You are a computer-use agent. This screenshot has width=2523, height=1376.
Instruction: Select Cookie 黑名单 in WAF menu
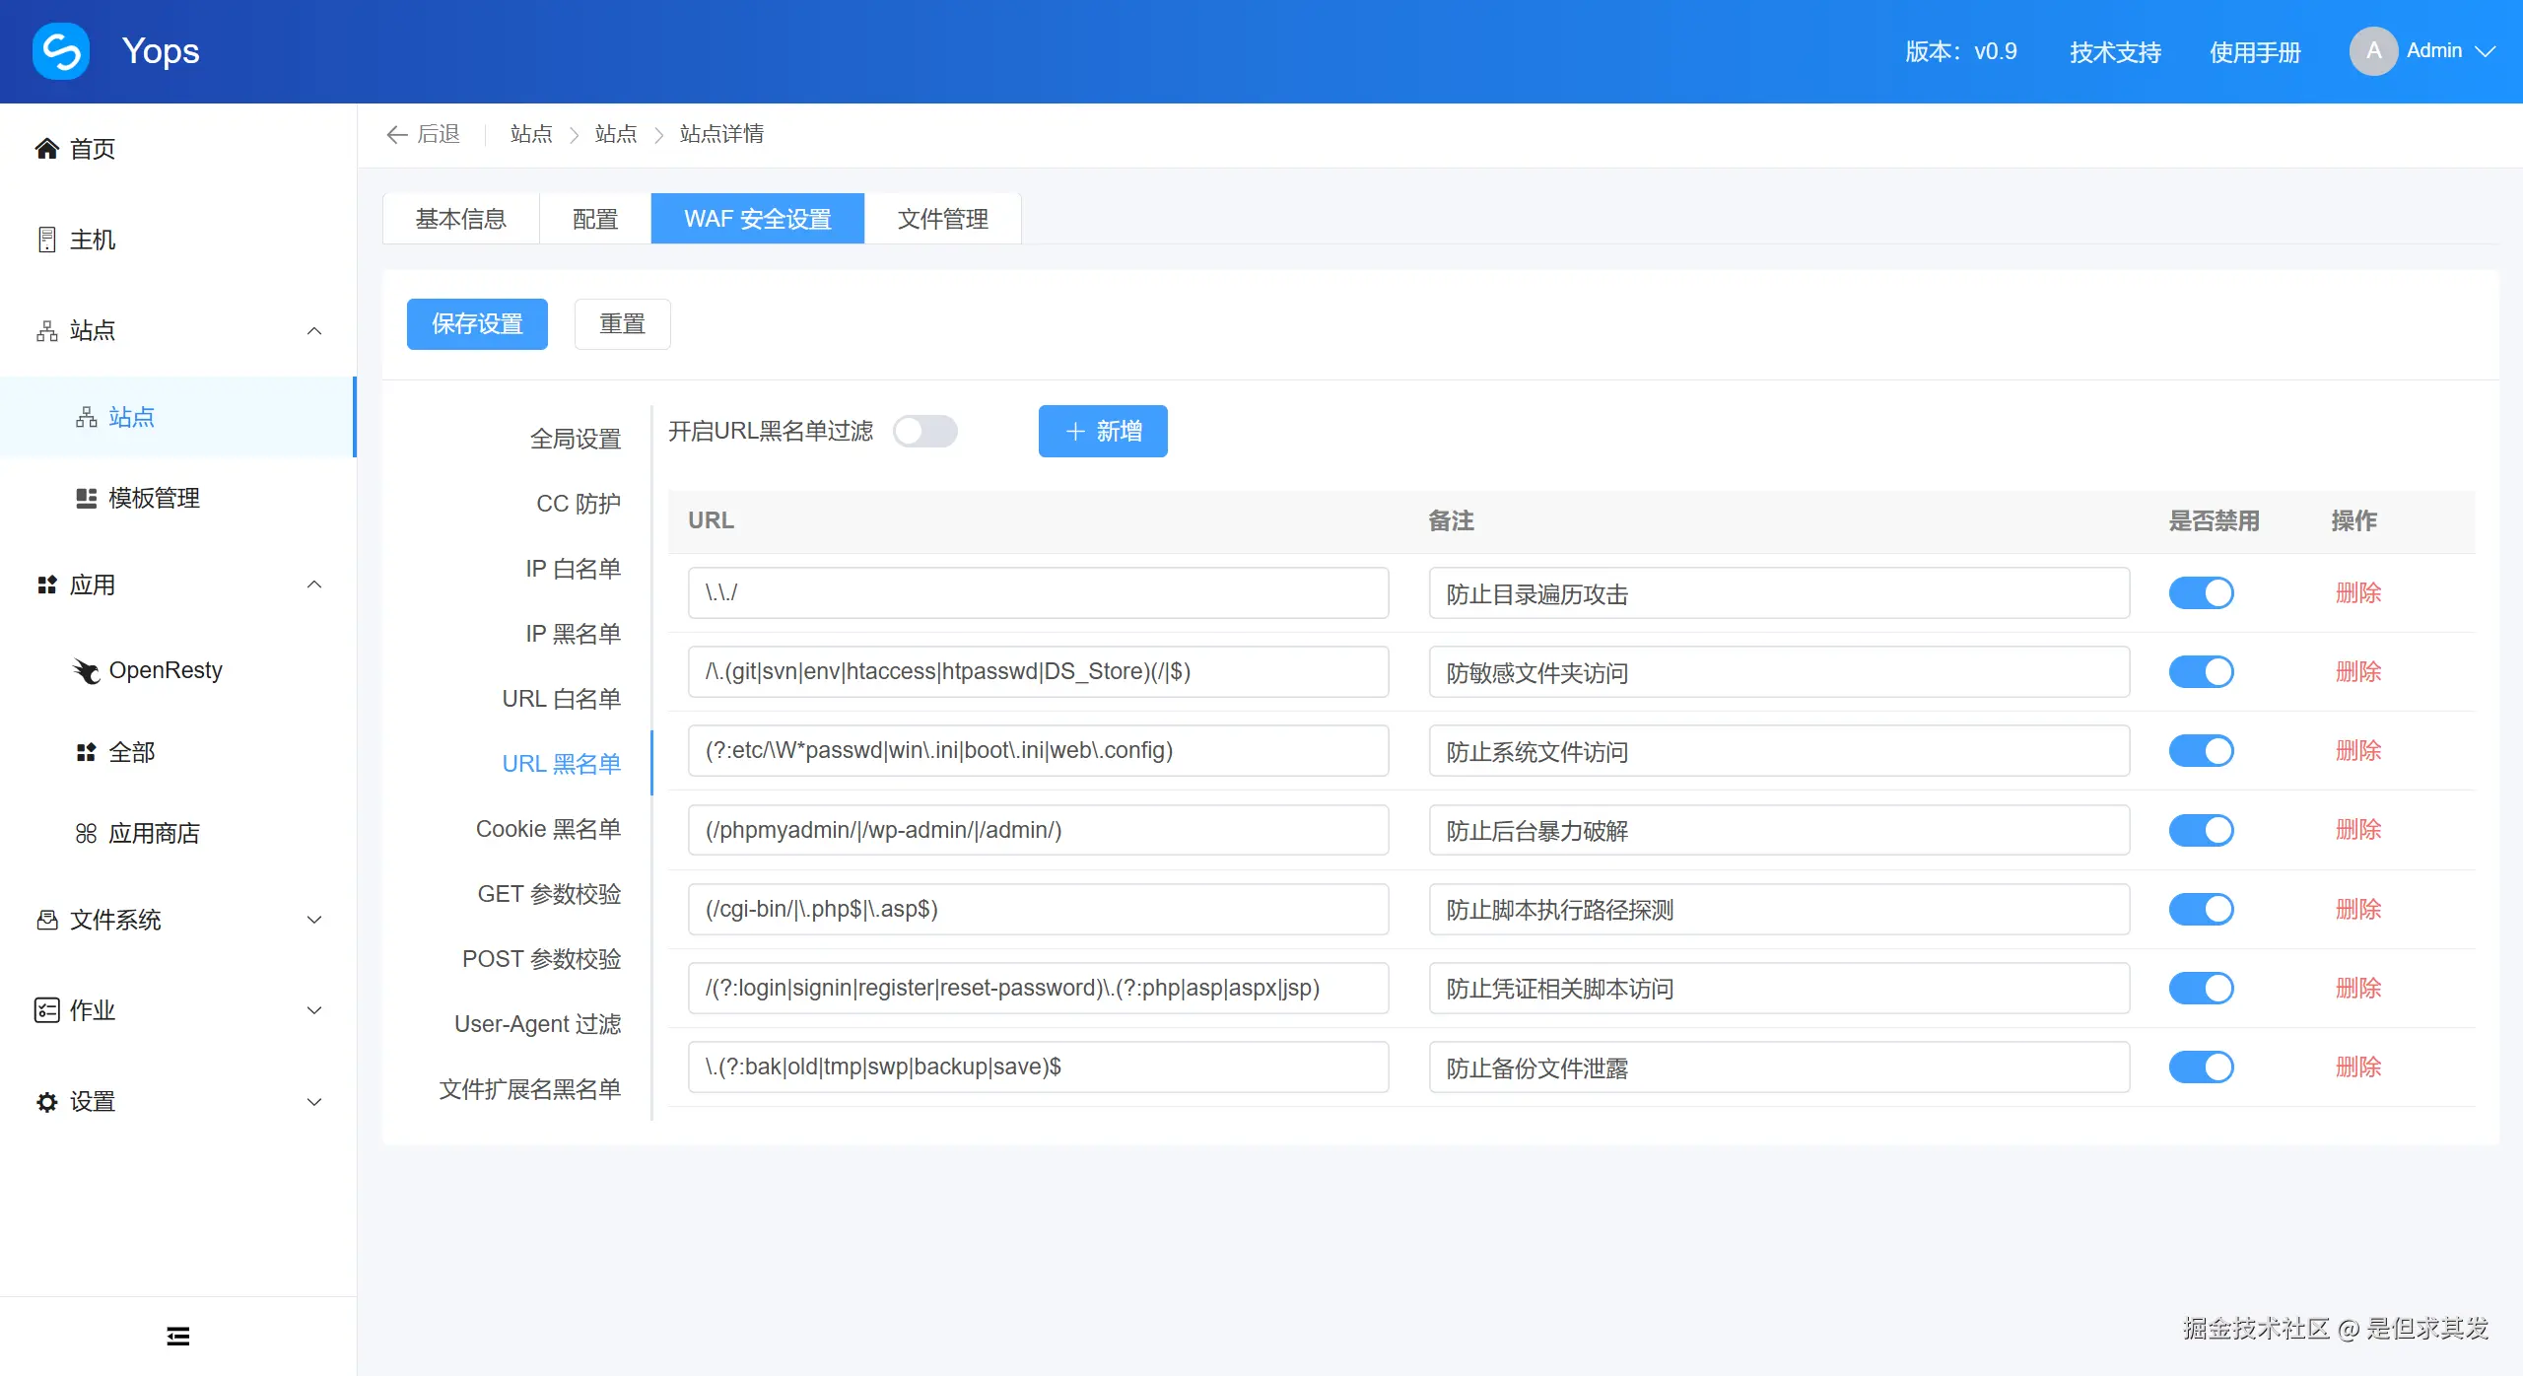pyautogui.click(x=548, y=829)
